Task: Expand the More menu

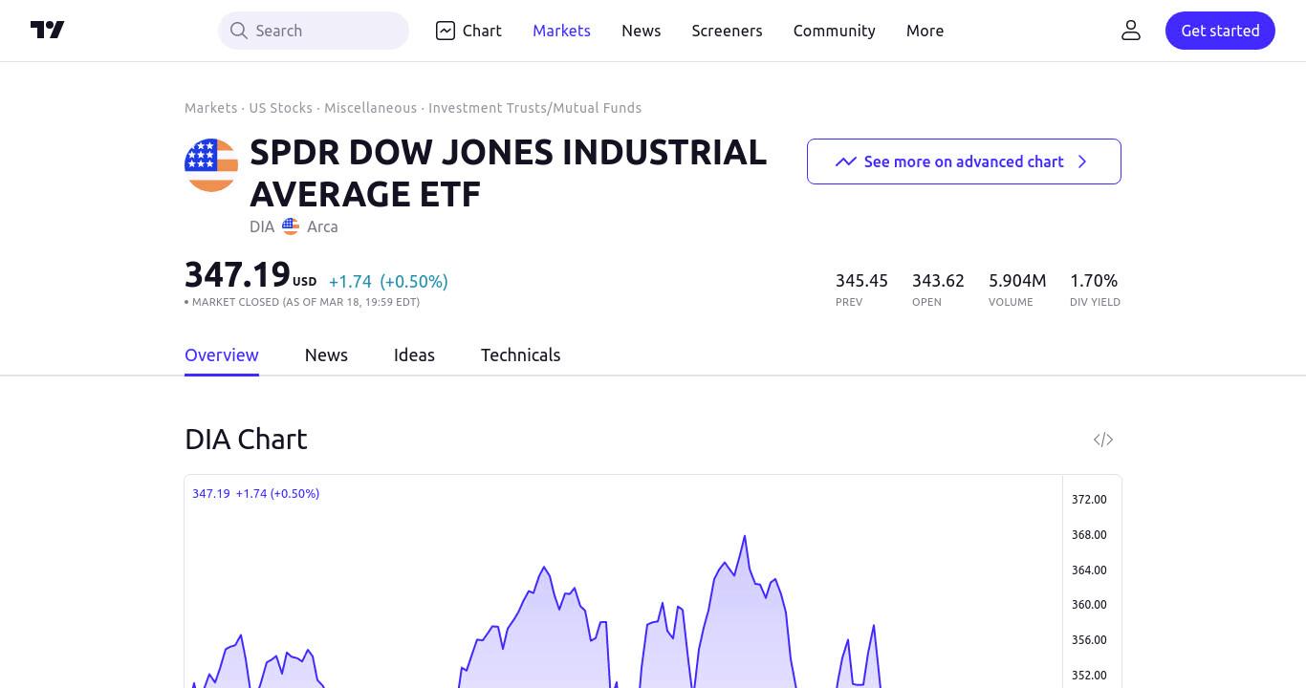Action: pos(925,31)
